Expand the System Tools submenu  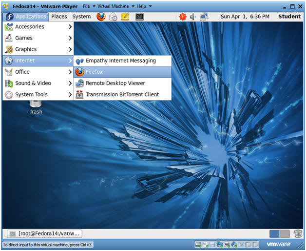tap(38, 95)
